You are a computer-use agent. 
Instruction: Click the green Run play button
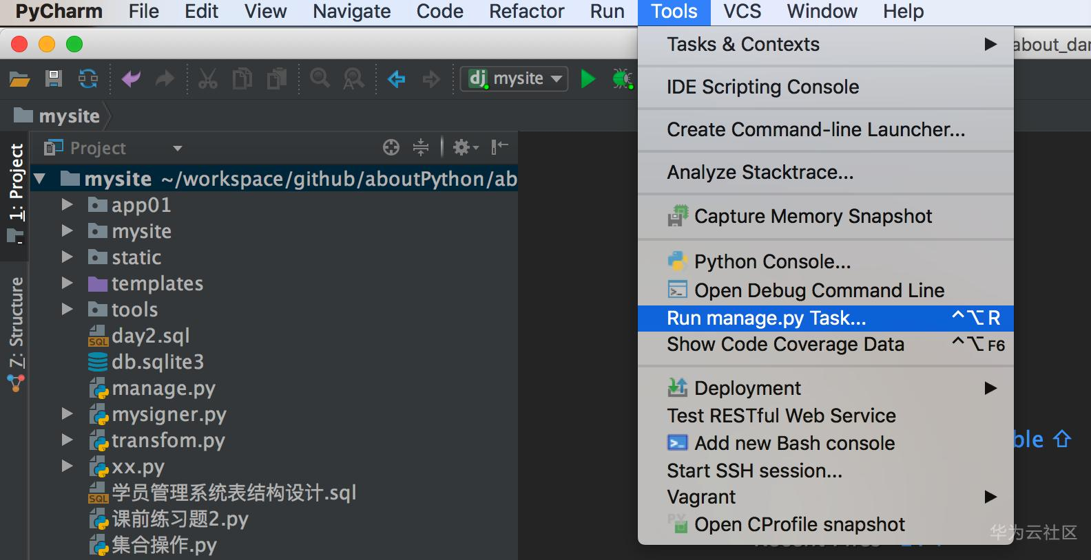[588, 79]
